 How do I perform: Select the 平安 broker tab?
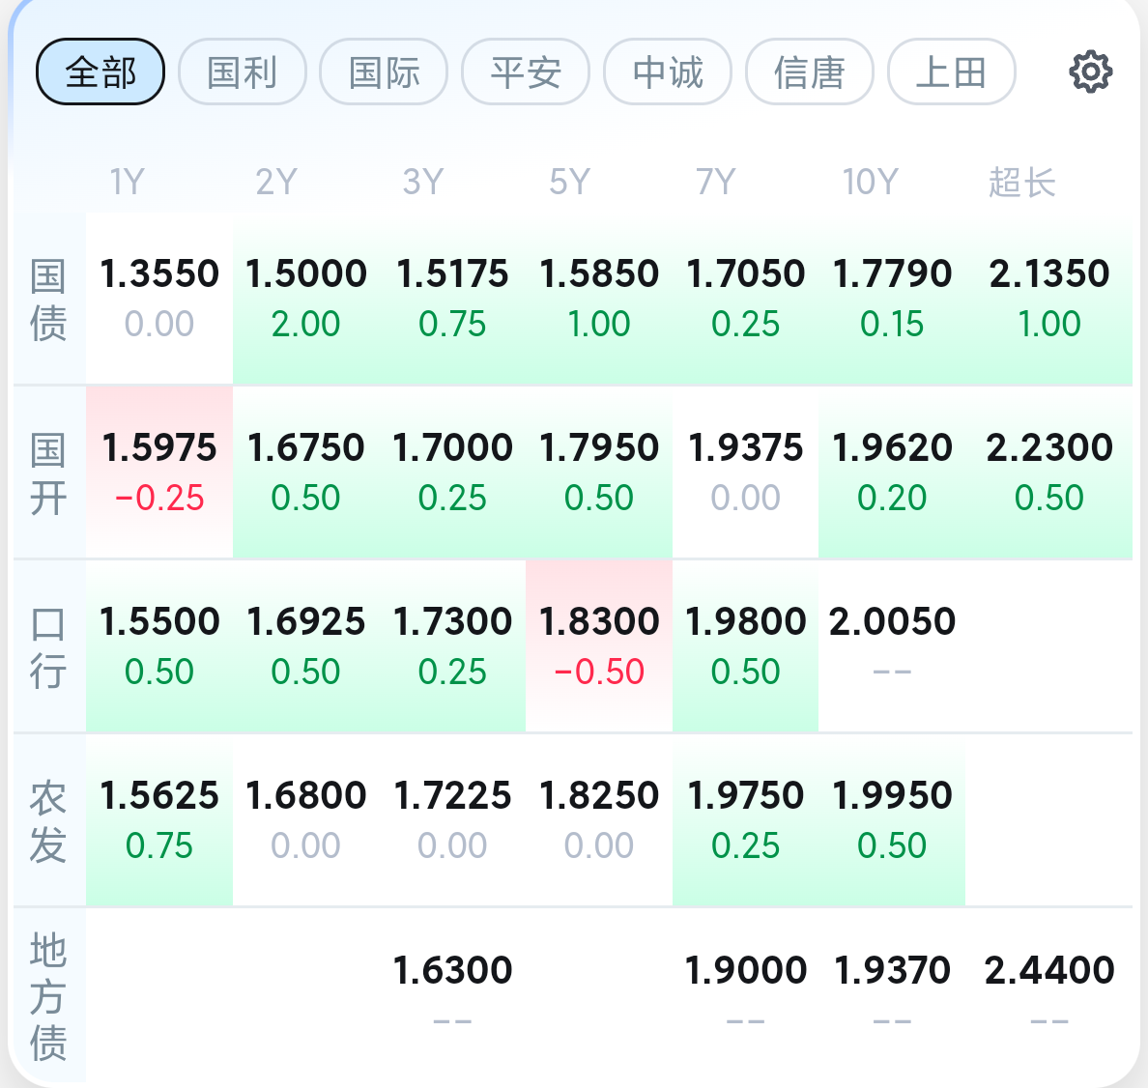[526, 72]
